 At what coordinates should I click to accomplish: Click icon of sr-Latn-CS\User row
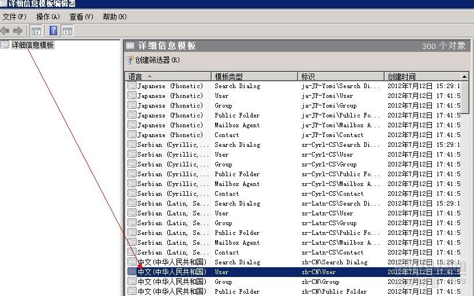[131, 212]
